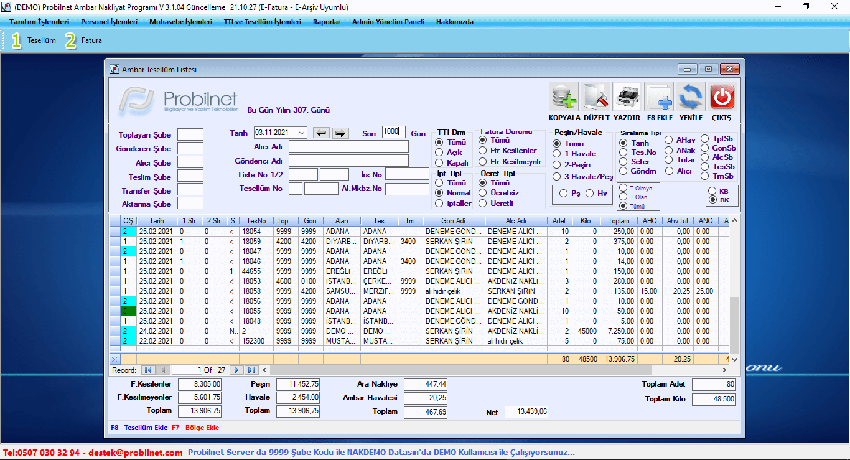Click the Alıcı Adı input field
850x460 pixels.
click(x=348, y=147)
